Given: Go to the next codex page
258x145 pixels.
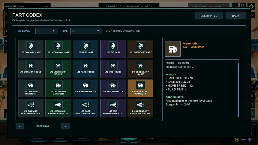Looking at the screenshot, I should click(65, 126).
